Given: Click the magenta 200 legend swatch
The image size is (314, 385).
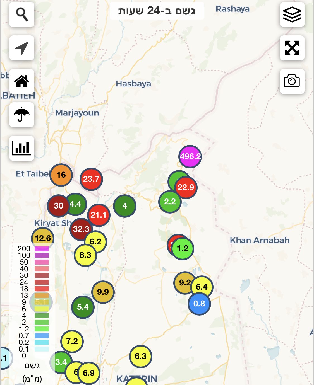Looking at the screenshot, I should coord(42,249).
